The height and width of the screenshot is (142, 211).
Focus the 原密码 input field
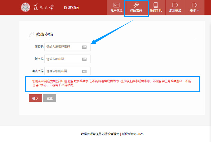[63, 47]
